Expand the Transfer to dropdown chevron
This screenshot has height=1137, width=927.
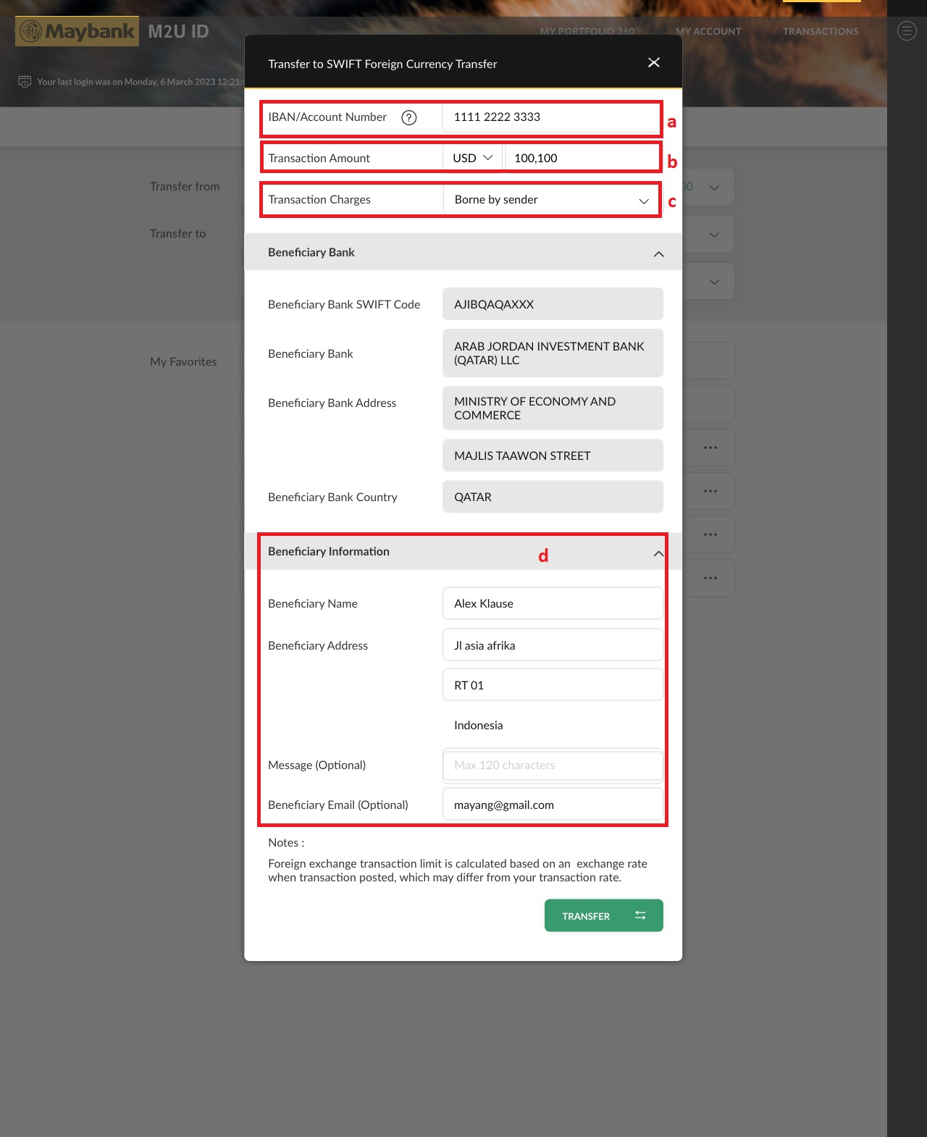tap(714, 235)
